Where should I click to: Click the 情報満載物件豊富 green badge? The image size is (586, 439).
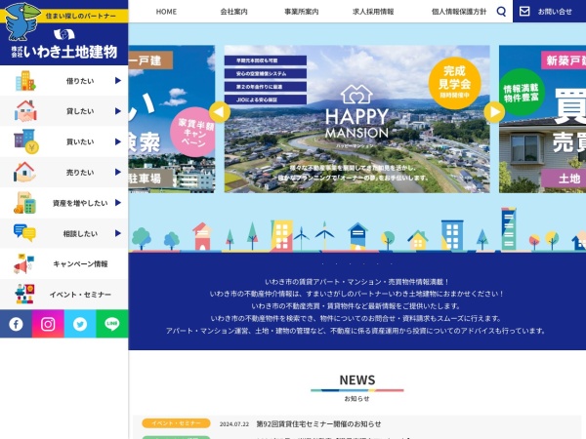click(521, 93)
